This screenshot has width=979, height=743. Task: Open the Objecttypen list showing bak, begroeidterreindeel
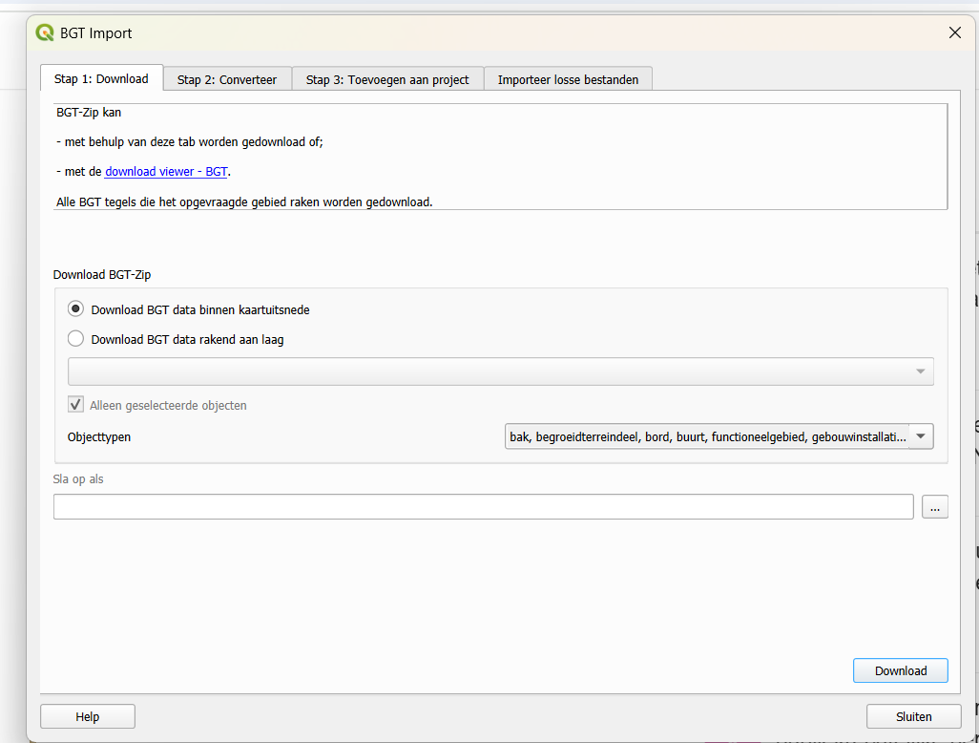[x=719, y=436]
